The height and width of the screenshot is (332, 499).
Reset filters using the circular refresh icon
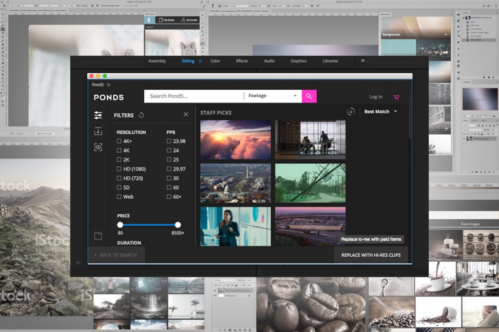(x=141, y=114)
